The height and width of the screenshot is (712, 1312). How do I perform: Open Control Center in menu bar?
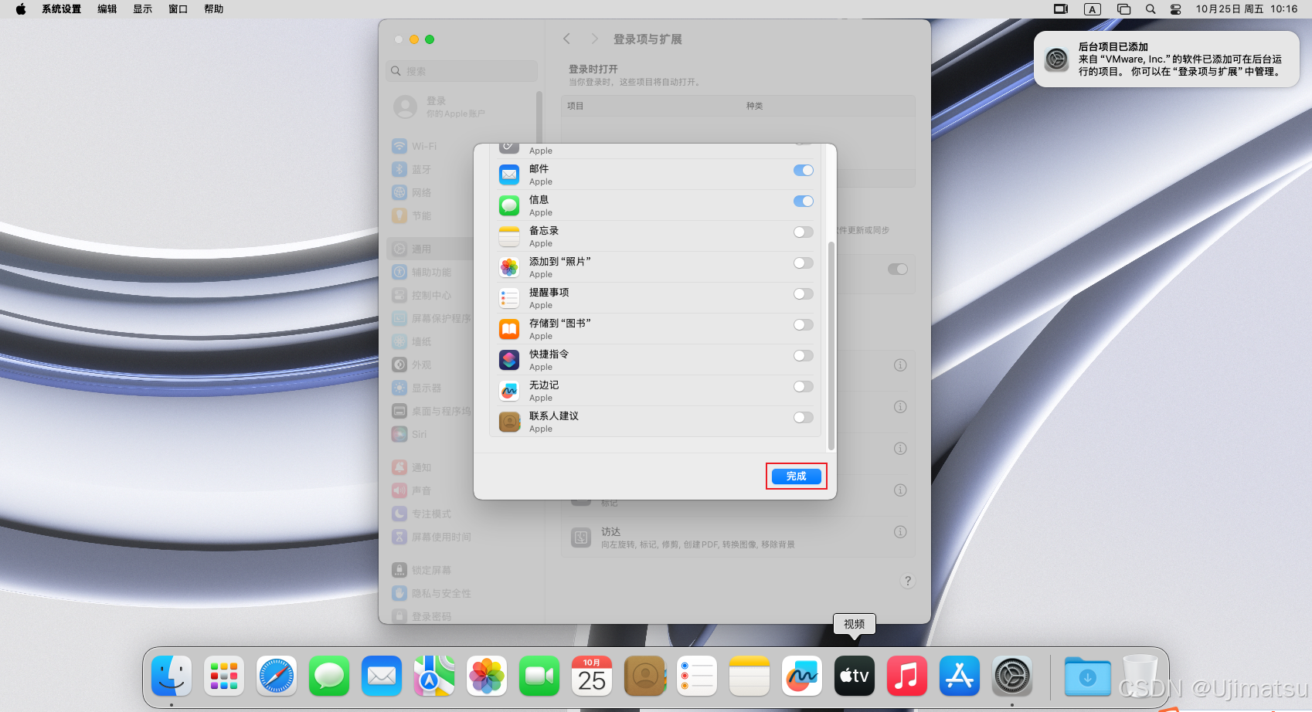click(1175, 9)
